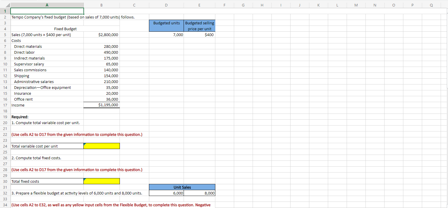Viewport: 448px width, 208px height.
Task: Click yellow Total variable cost per unit input cell
Action: [x=102, y=146]
